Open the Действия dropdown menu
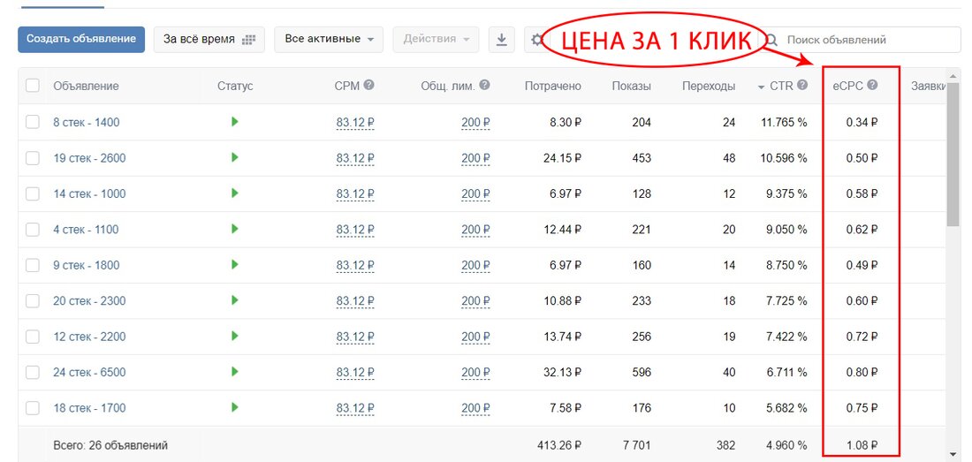972x462 pixels. [436, 40]
